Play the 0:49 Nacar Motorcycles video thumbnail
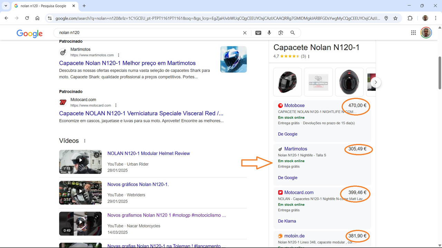The image size is (442, 248). pyautogui.click(x=80, y=224)
